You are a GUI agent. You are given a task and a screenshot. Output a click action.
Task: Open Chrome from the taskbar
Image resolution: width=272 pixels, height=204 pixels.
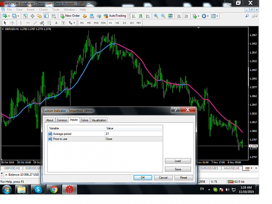pyautogui.click(x=54, y=190)
